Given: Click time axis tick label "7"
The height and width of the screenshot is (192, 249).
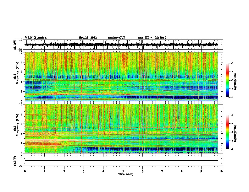Looking at the screenshot, I should click(x=162, y=171).
